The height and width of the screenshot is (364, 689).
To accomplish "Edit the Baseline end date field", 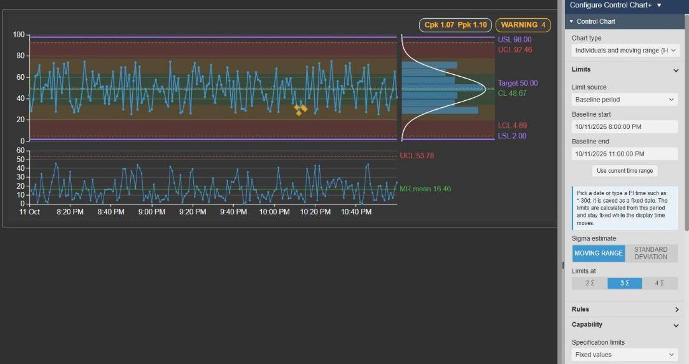I will (x=624, y=154).
